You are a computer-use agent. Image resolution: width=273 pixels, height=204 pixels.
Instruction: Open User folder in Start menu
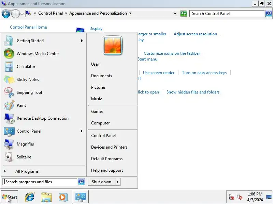click(95, 64)
